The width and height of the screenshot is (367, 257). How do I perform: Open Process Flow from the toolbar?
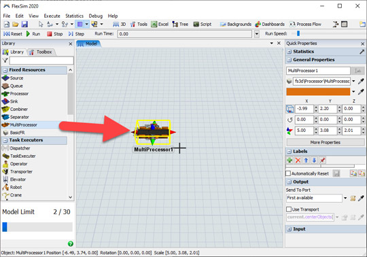(x=305, y=24)
